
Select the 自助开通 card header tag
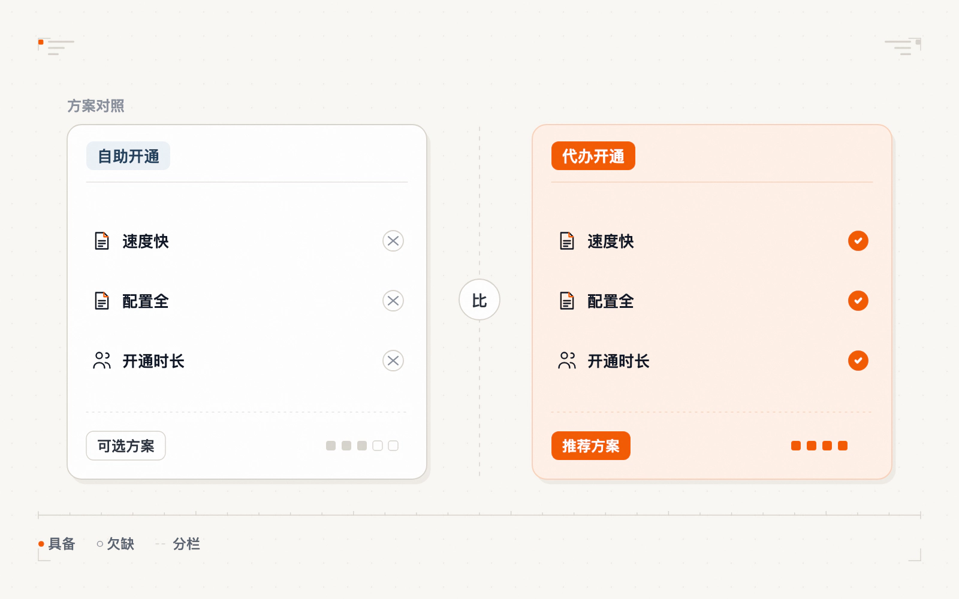[128, 156]
